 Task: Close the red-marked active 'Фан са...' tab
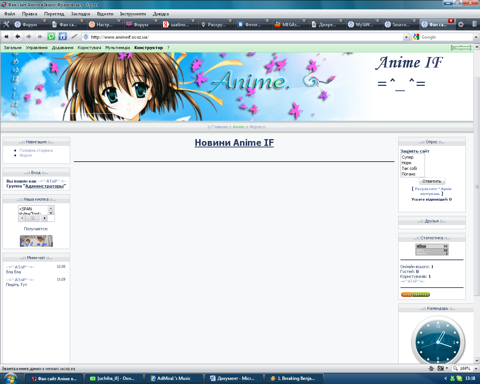click(x=451, y=21)
